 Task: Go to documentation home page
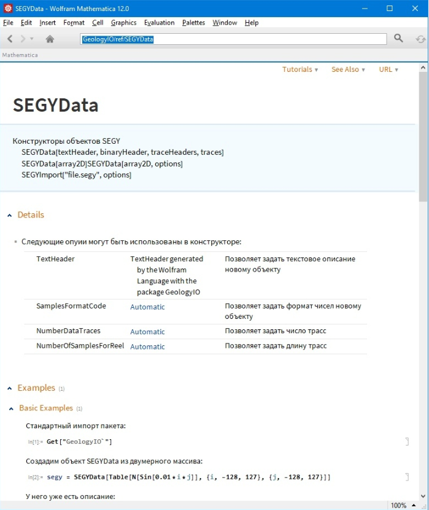(50, 39)
